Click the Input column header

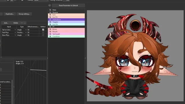[9, 27]
